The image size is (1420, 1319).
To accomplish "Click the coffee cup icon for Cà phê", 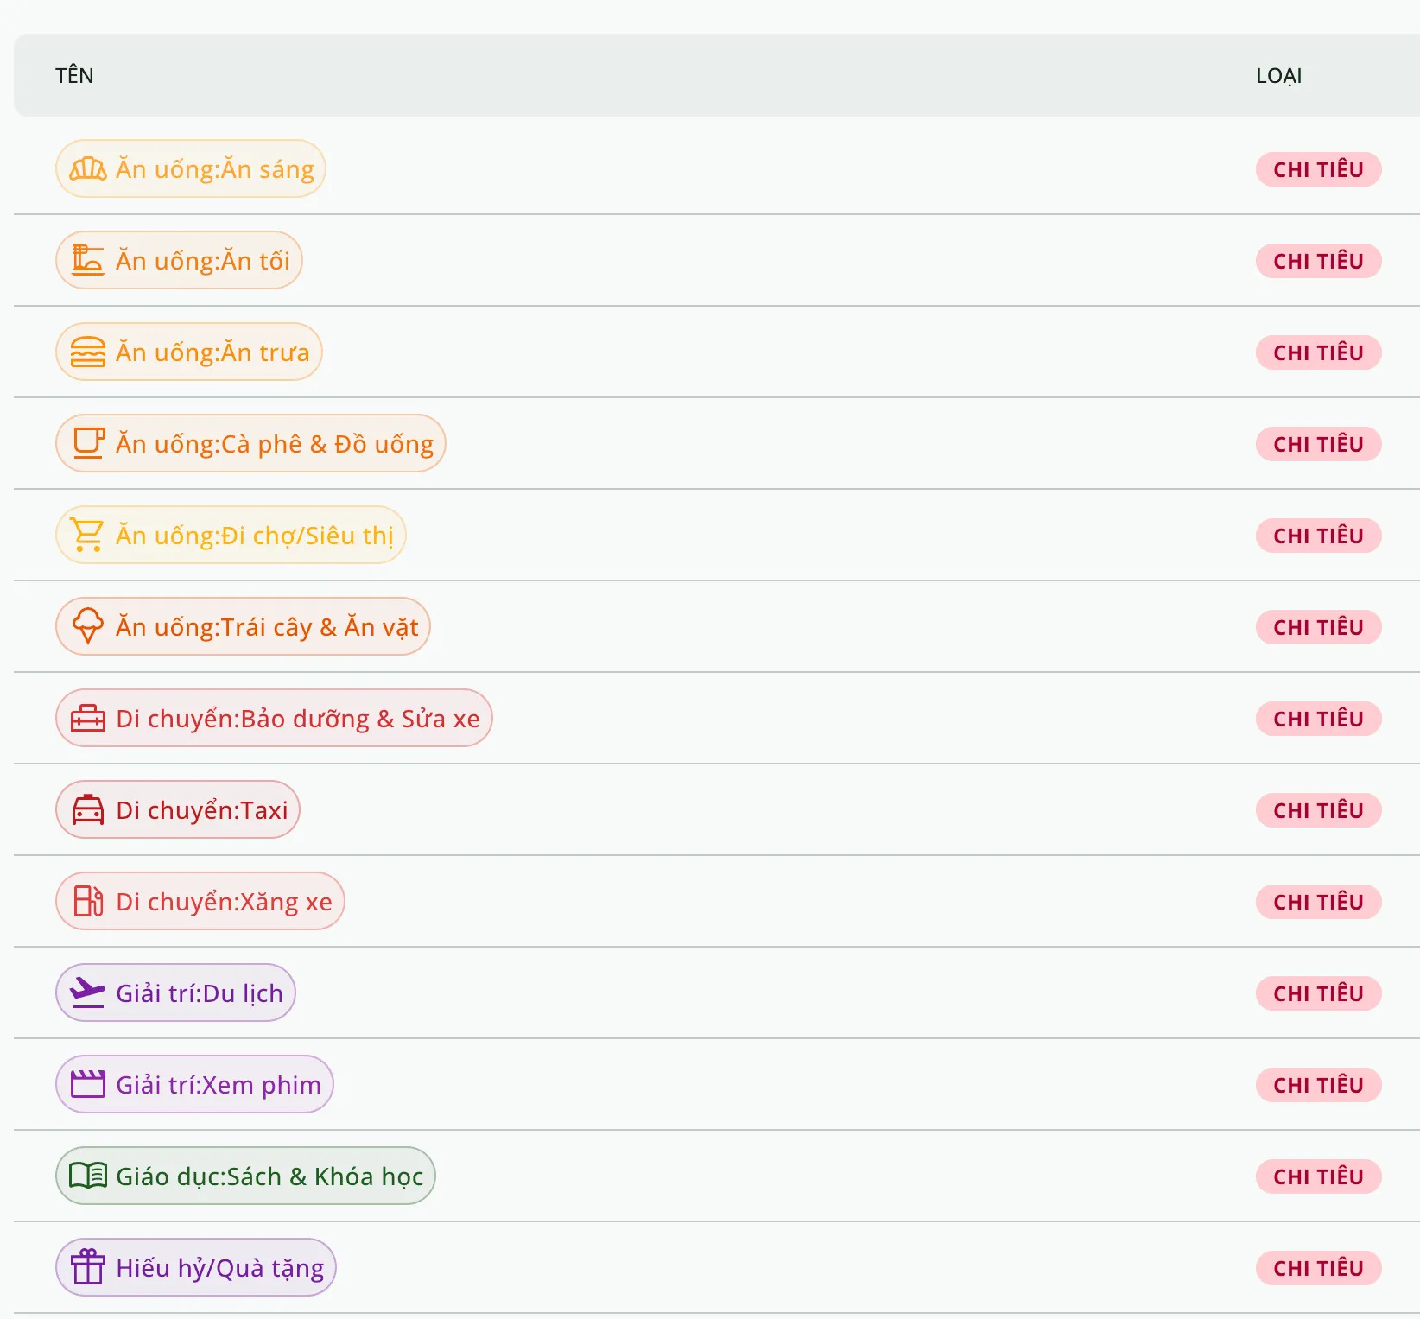I will pos(88,443).
